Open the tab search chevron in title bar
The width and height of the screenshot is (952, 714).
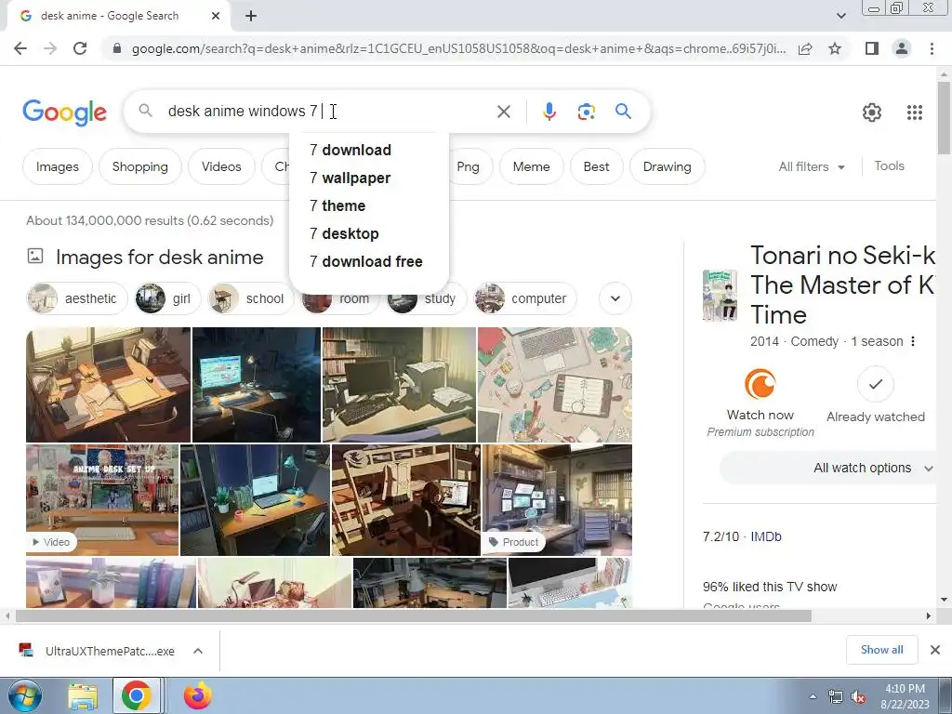(x=840, y=16)
